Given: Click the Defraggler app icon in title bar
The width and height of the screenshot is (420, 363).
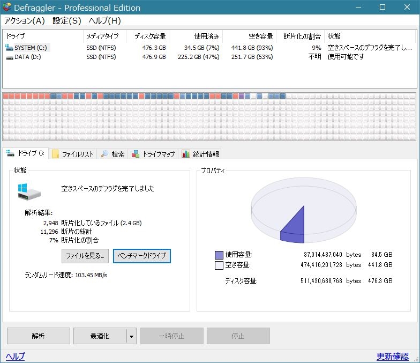Looking at the screenshot, I should (6, 8).
